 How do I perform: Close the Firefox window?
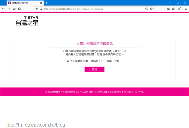(185, 3)
